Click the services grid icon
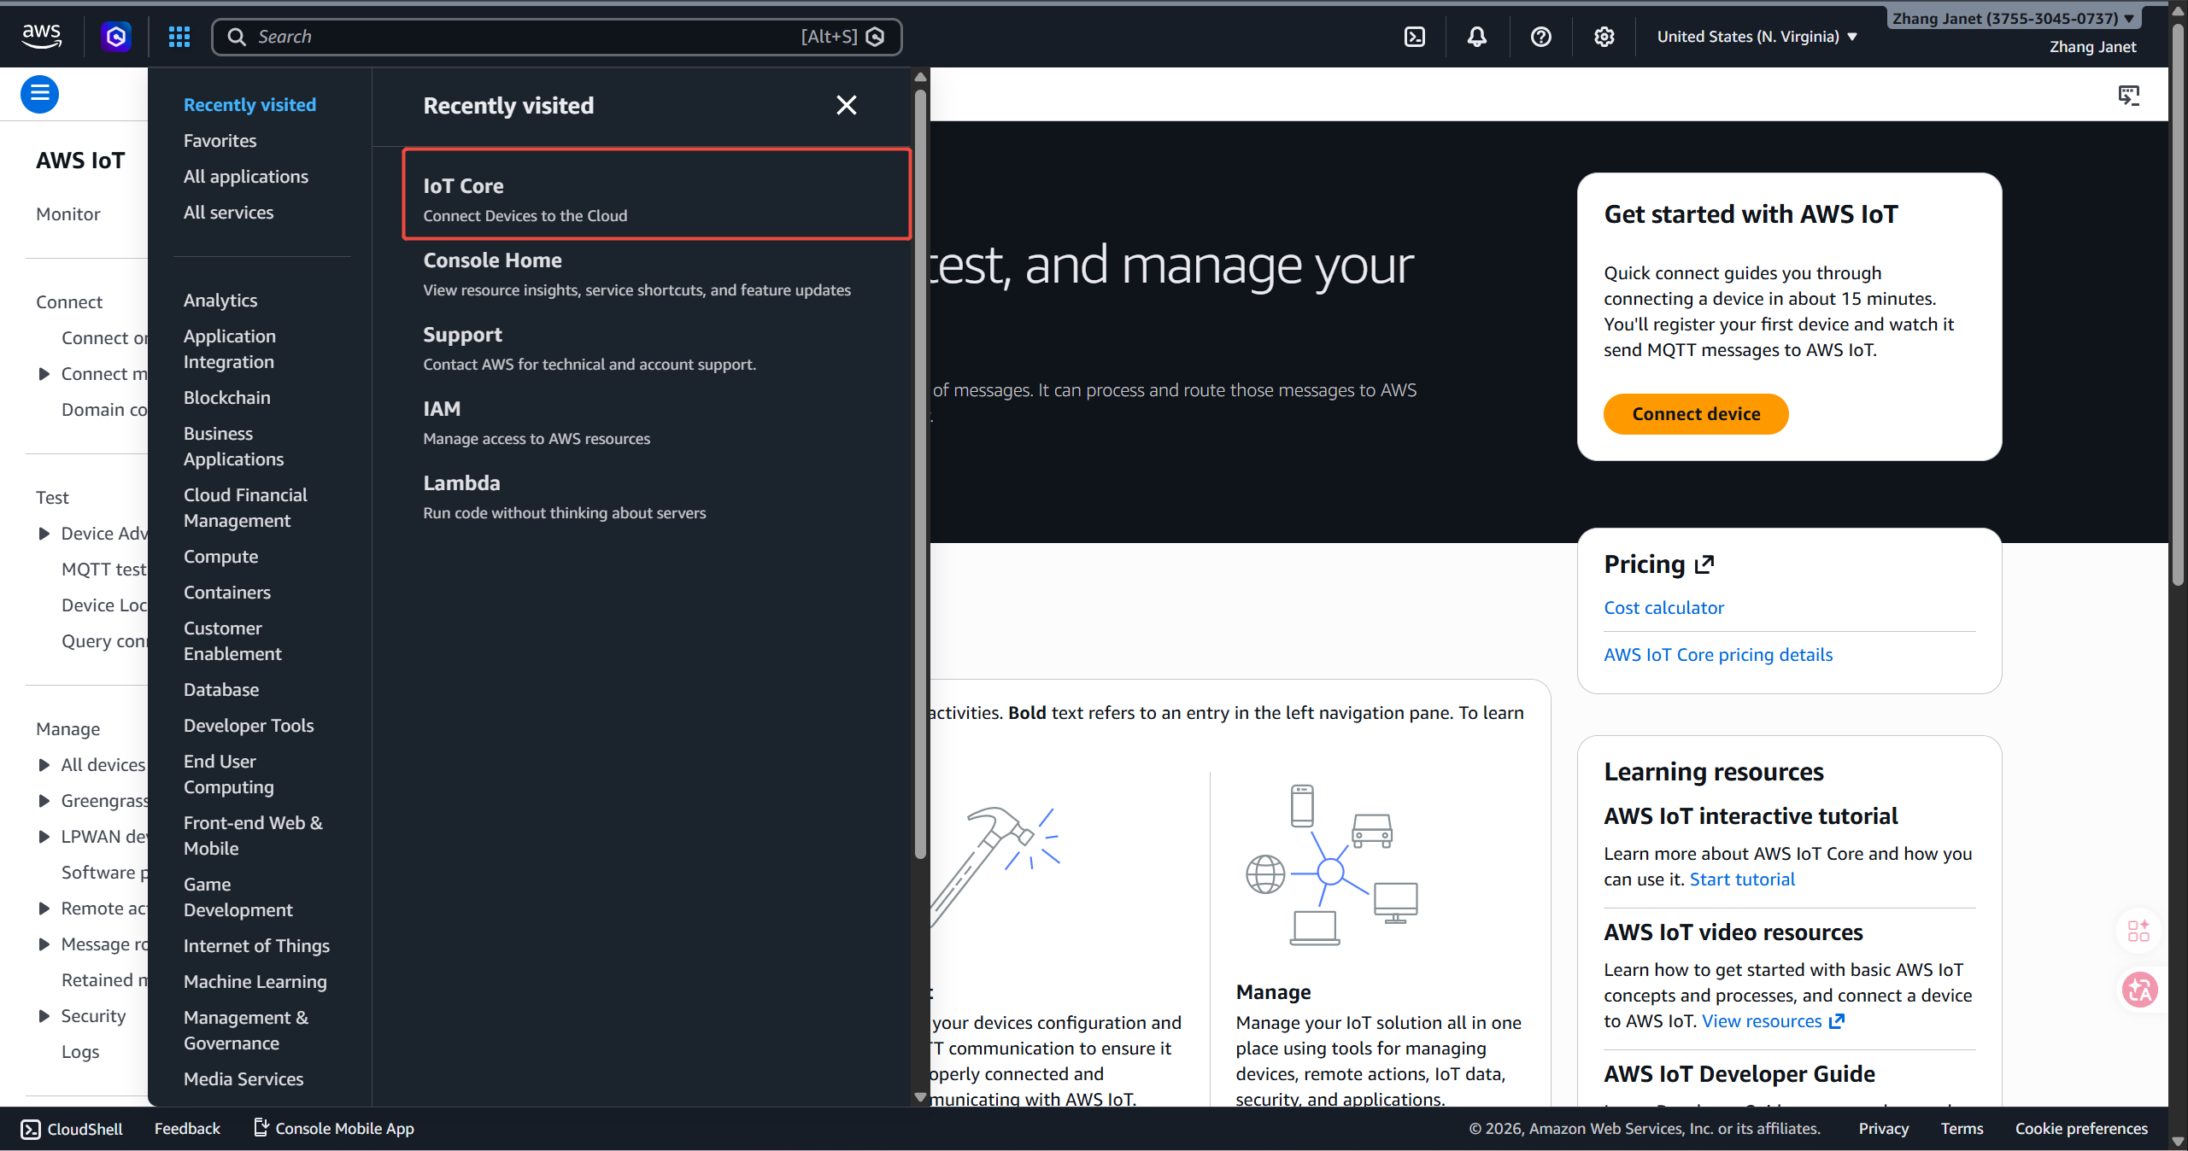 179,37
